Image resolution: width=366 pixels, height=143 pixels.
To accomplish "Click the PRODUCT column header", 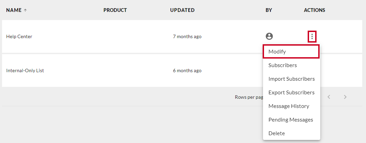I will pyautogui.click(x=115, y=10).
